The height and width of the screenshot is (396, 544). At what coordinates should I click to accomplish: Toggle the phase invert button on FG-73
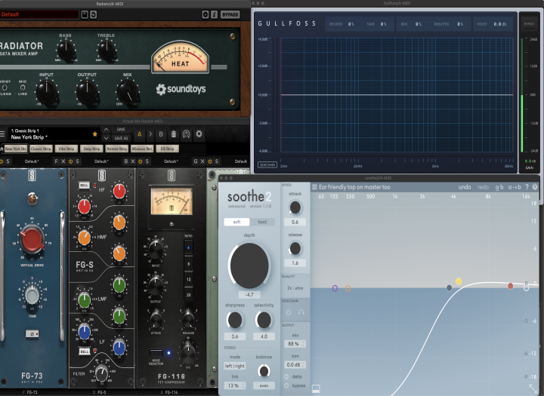click(32, 333)
